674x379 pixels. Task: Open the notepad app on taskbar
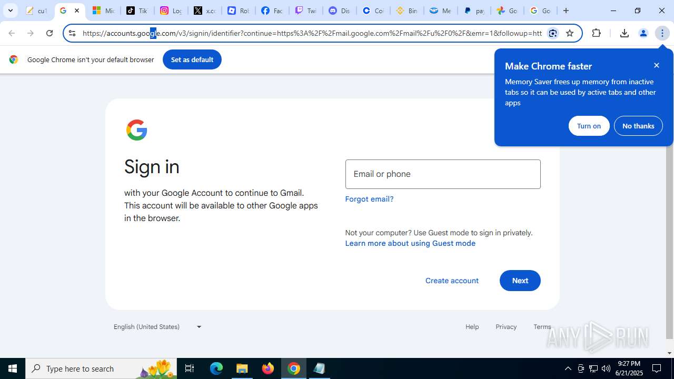click(320, 368)
